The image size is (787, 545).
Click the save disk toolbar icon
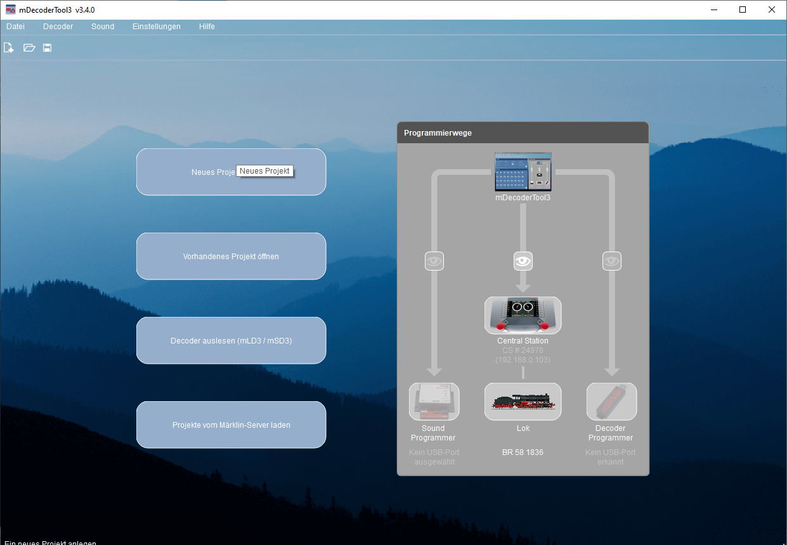coord(47,48)
